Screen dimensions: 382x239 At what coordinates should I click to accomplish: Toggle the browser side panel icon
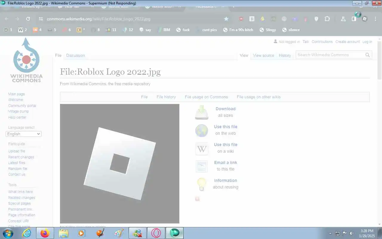coord(354,19)
